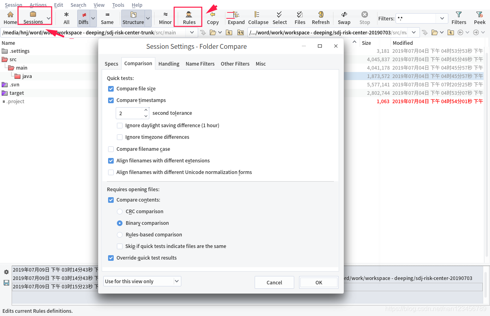Image resolution: width=490 pixels, height=316 pixels.
Task: Open the Diffs dropdown arrow
Action: (x=93, y=18)
